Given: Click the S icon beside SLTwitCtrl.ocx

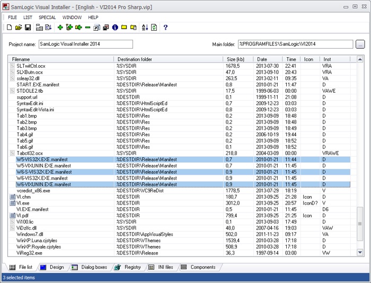Looking at the screenshot, I should [12, 66].
